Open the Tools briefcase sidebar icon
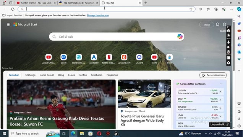243x137 pixels. [239, 30]
